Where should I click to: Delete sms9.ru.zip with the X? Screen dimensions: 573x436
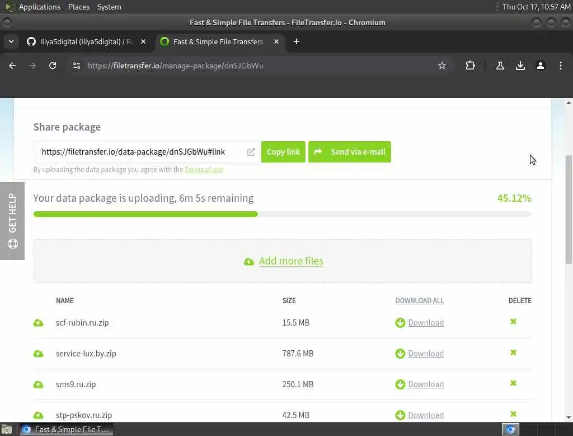point(513,383)
